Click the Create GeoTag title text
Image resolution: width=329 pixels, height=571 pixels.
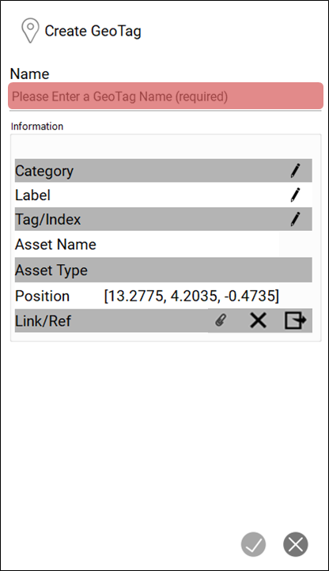point(93,31)
